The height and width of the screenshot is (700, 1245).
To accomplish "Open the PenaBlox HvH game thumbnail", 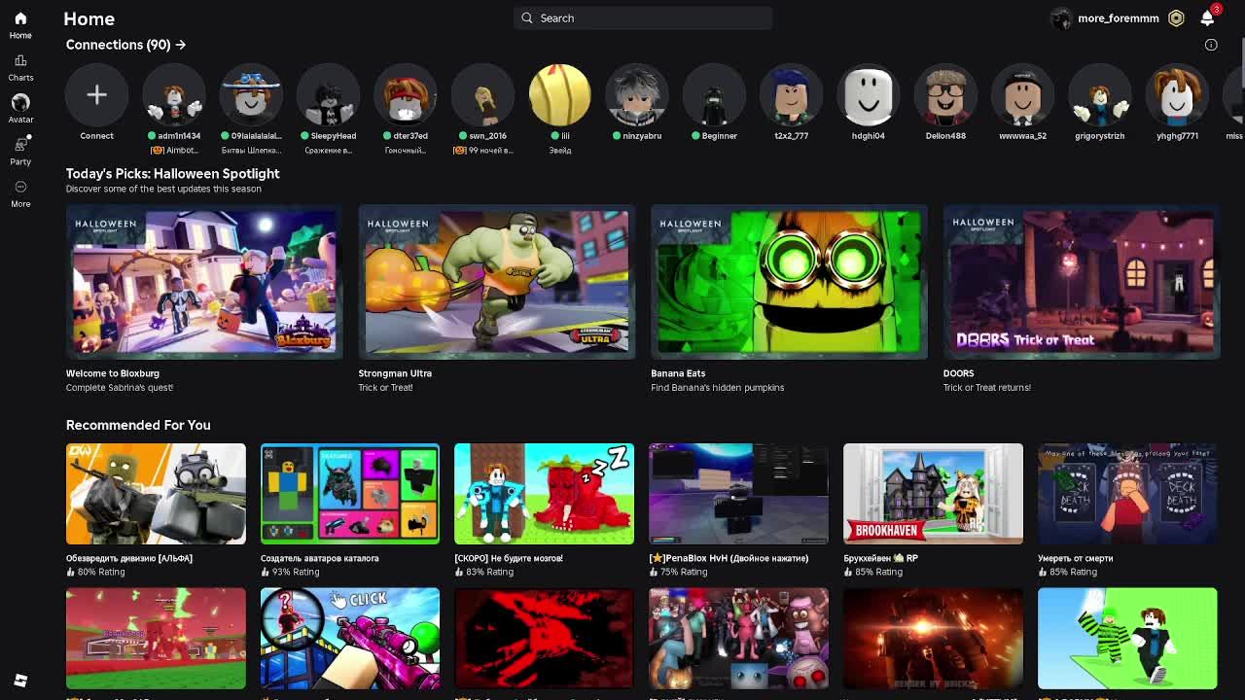I will 738,494.
